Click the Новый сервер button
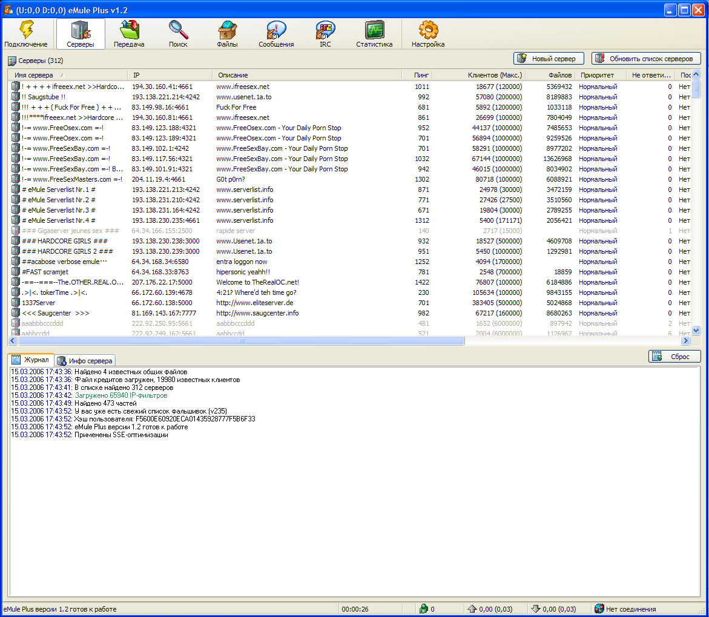This screenshot has height=617, width=709. (x=549, y=58)
